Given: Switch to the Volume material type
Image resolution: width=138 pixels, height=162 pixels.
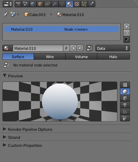Looking at the screenshot, I should tap(81, 56).
